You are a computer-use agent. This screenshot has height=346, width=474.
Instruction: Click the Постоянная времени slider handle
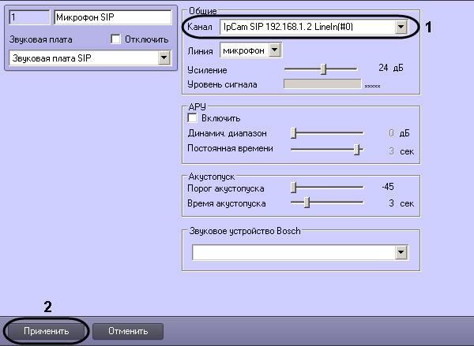358,149
